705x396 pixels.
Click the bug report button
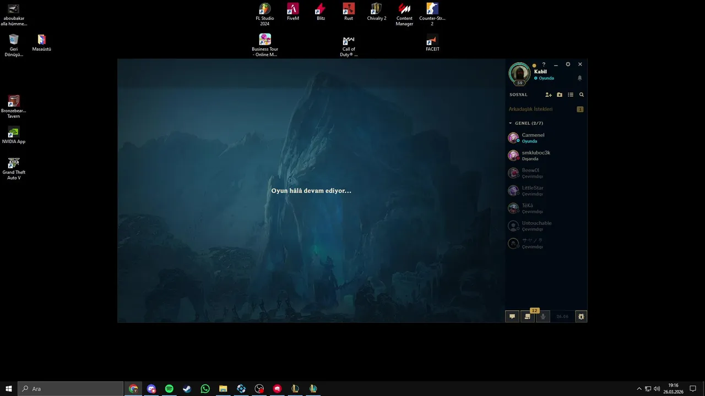pos(581,316)
